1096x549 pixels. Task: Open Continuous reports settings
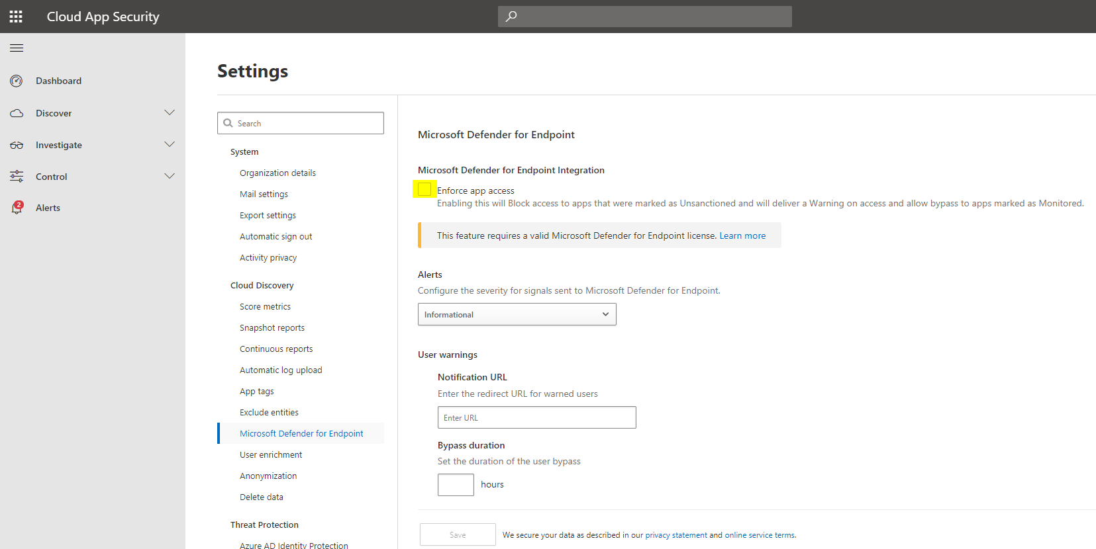[276, 349]
